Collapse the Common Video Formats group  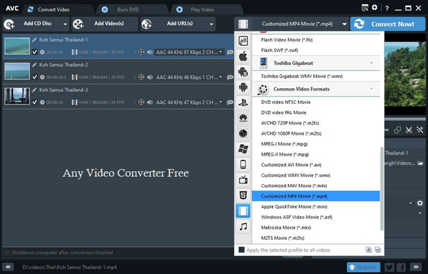[x=371, y=89]
